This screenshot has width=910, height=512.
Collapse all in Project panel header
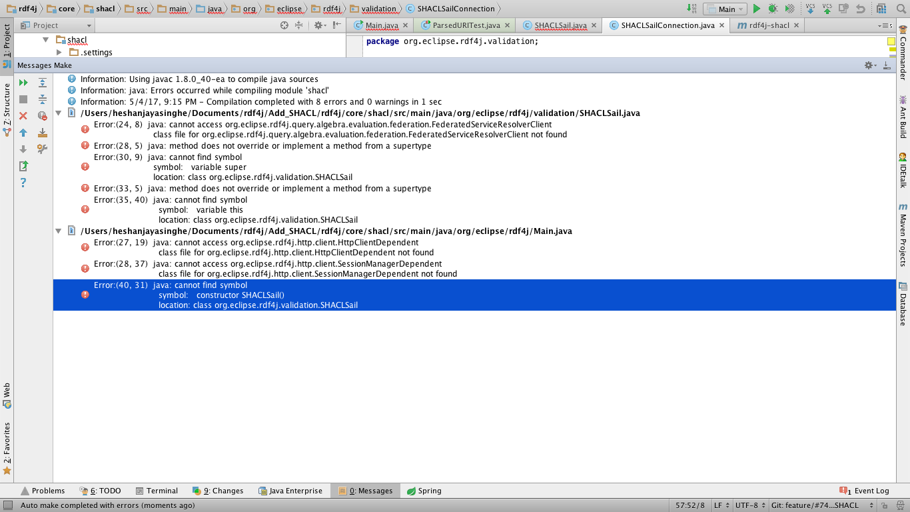click(x=298, y=25)
